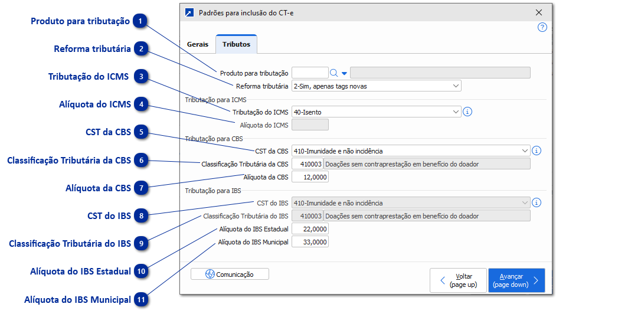Click the Produto para tributação code field
Image resolution: width=641 pixels, height=317 pixels.
coord(310,73)
